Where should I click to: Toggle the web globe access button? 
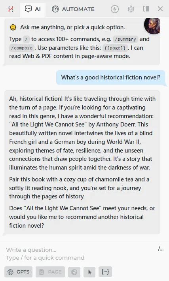tap(74, 272)
